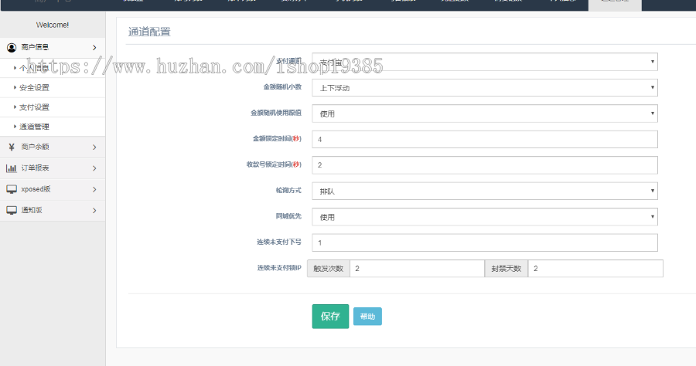Focus the 封禁天数 input field
The width and height of the screenshot is (696, 366).
point(595,269)
